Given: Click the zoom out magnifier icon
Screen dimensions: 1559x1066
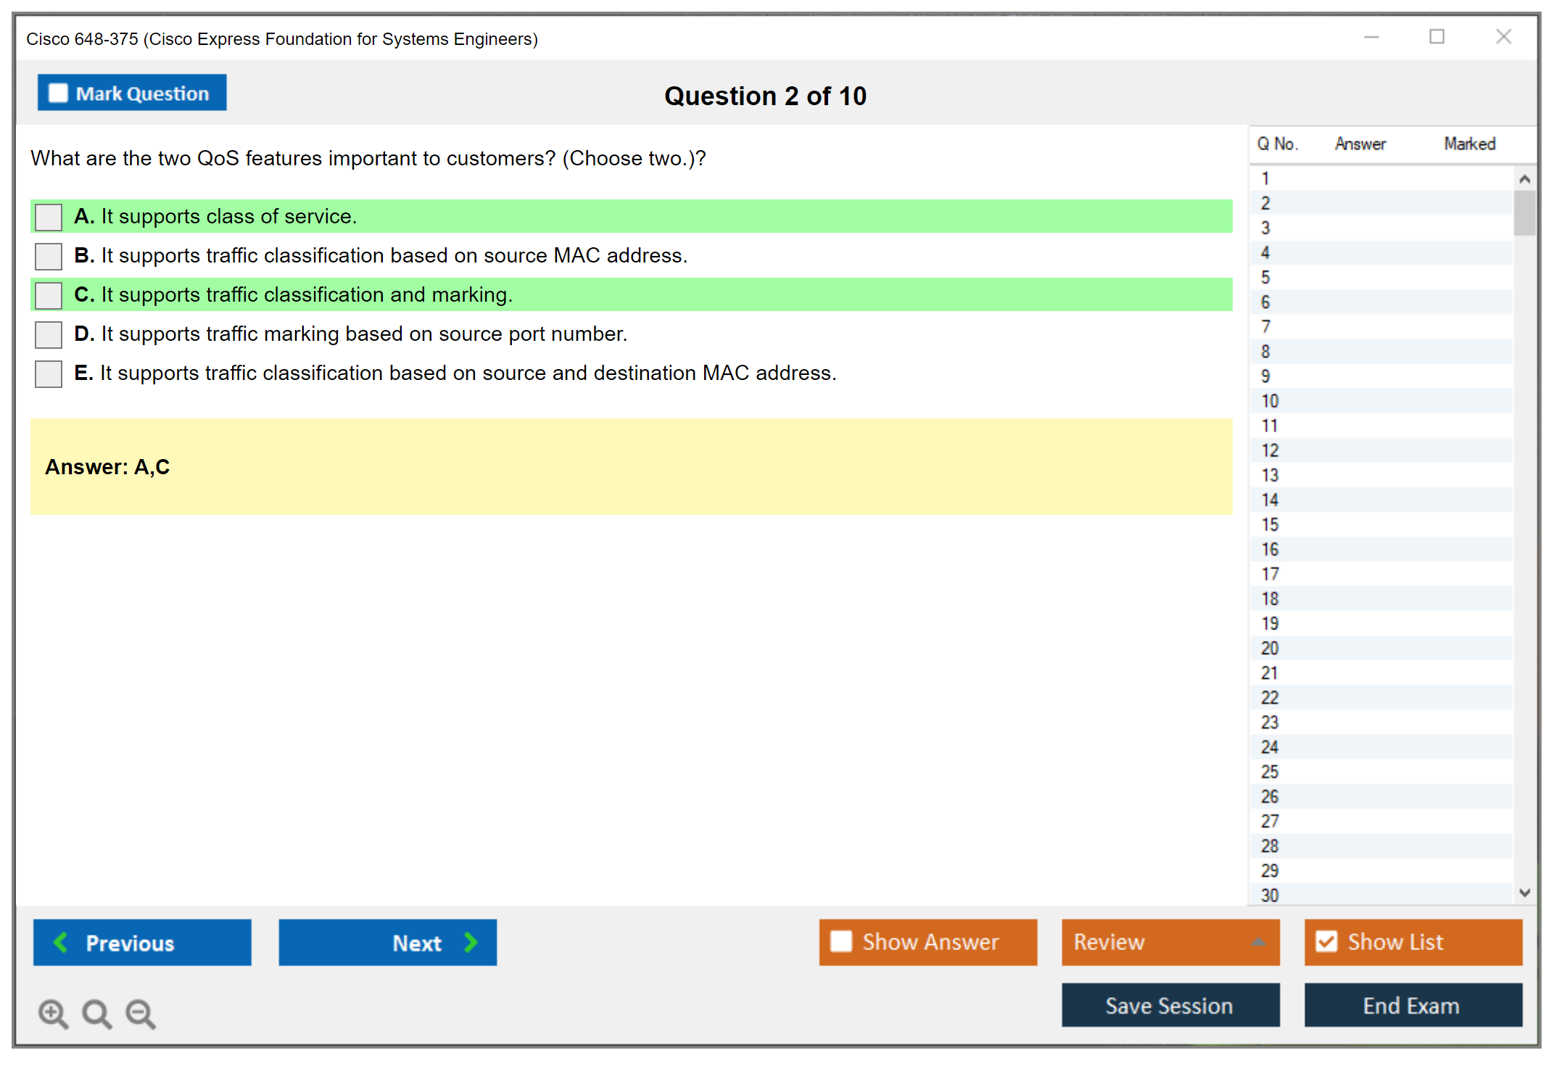Looking at the screenshot, I should [141, 1013].
